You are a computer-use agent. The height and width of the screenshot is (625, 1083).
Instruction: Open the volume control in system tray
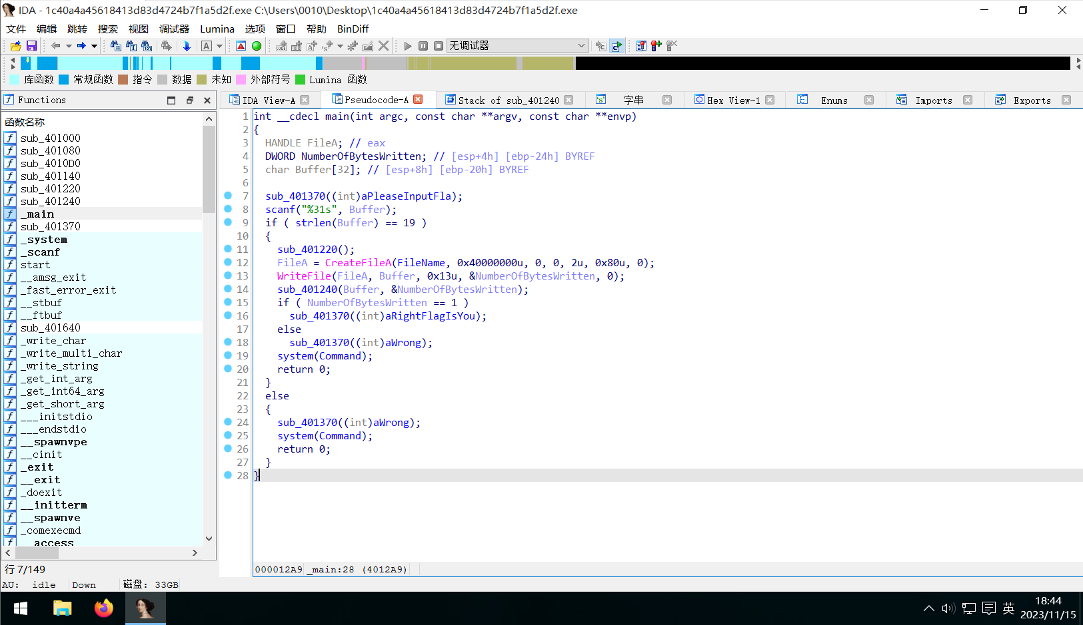tap(948, 608)
